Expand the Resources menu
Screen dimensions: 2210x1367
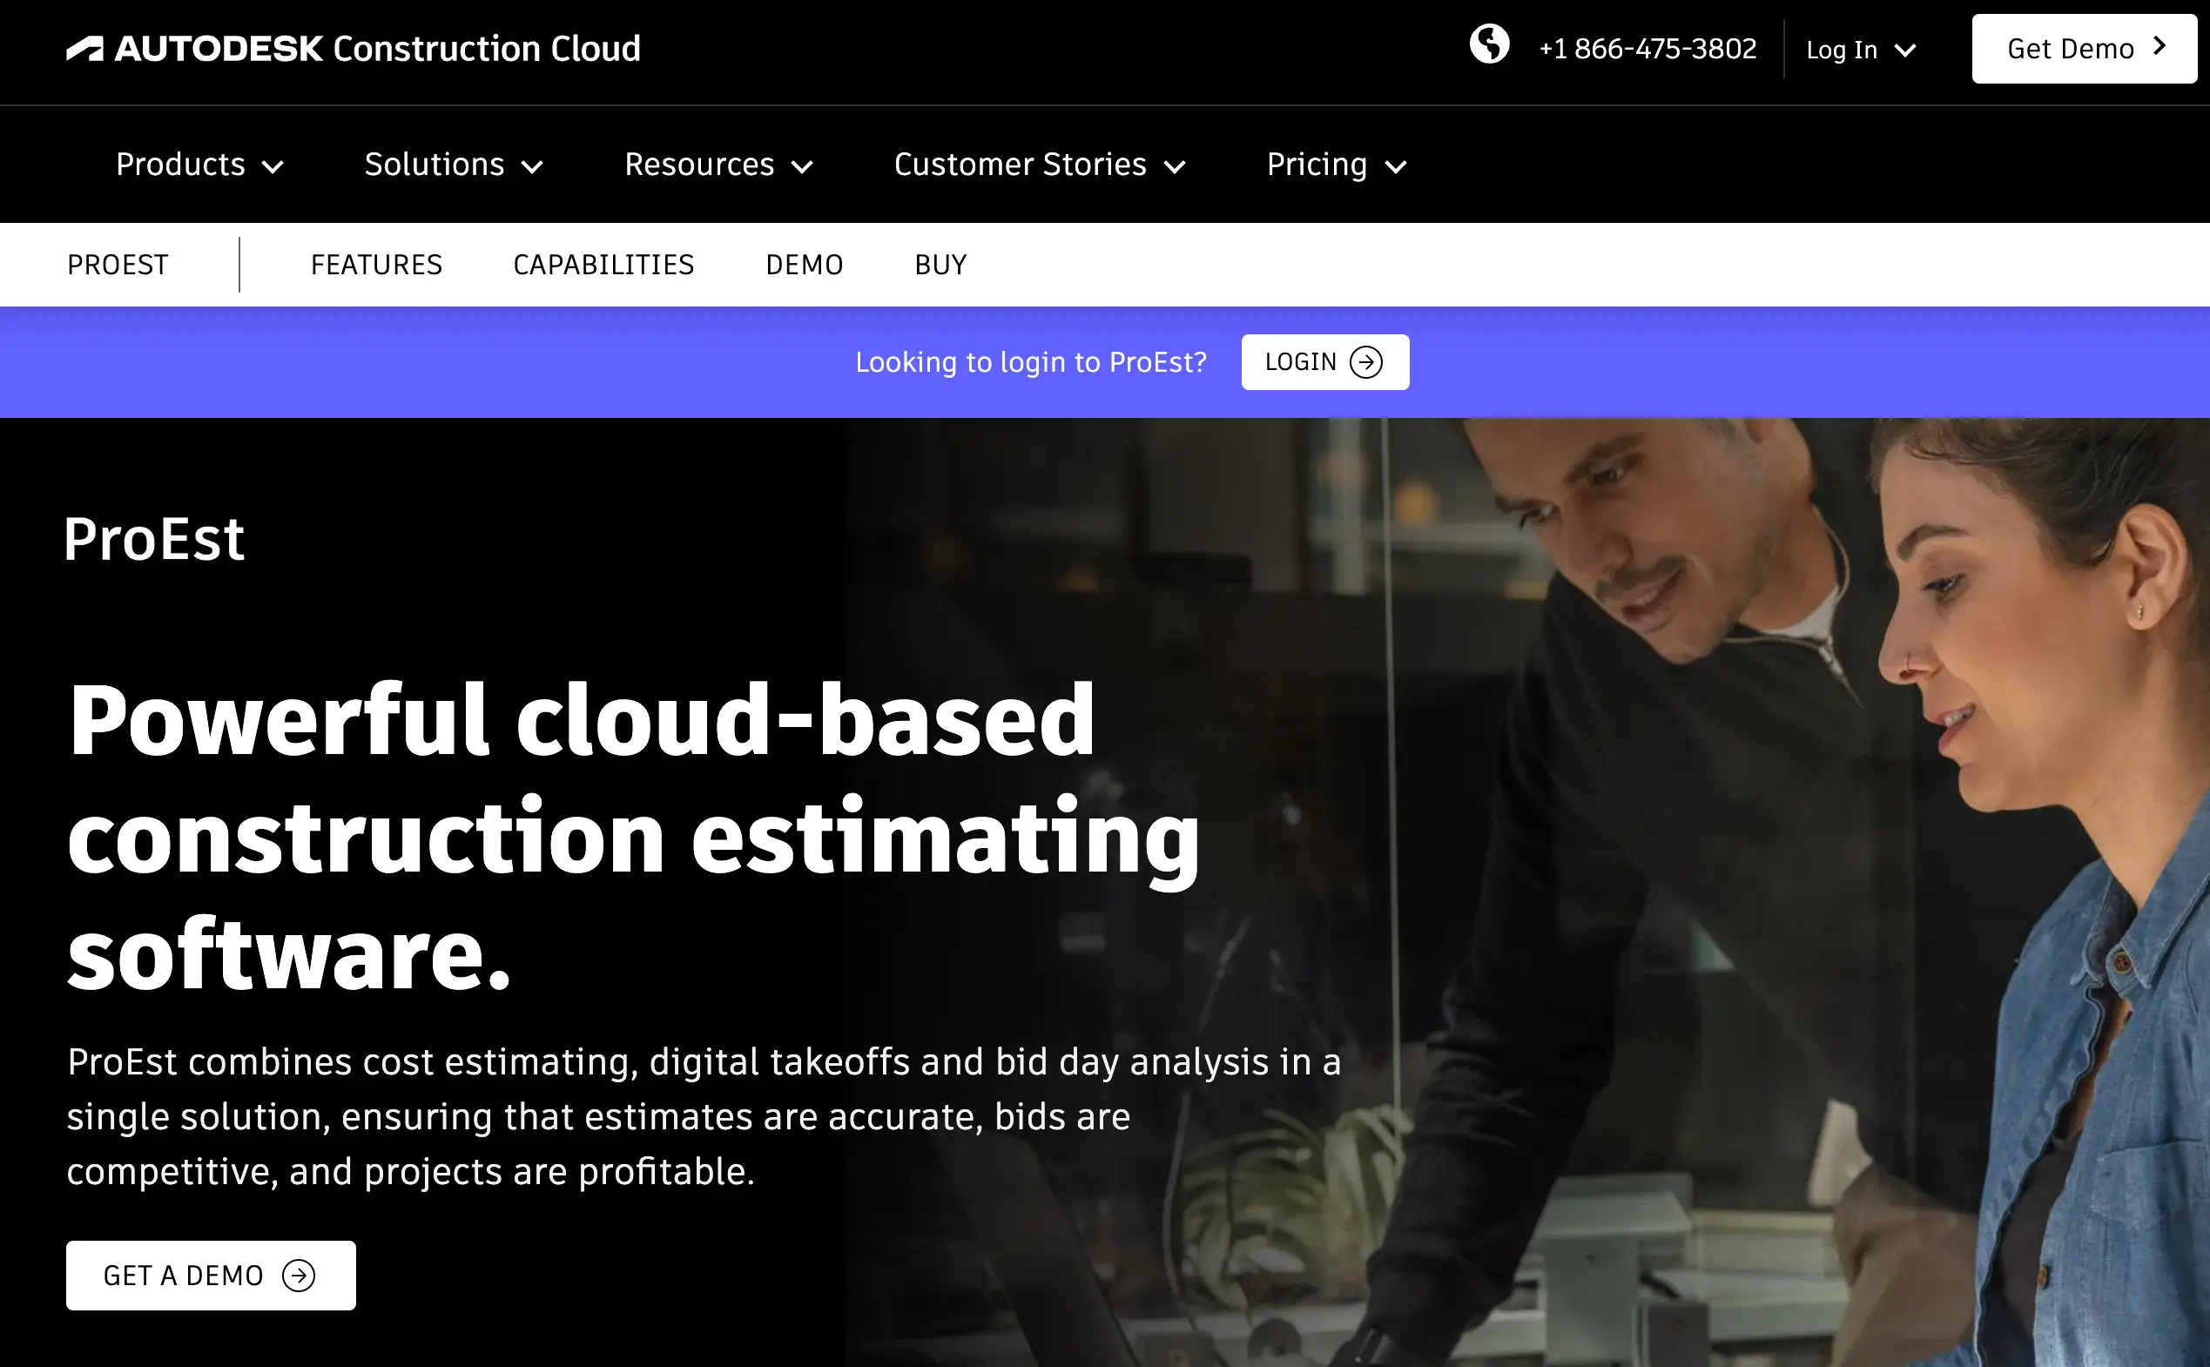tap(718, 165)
